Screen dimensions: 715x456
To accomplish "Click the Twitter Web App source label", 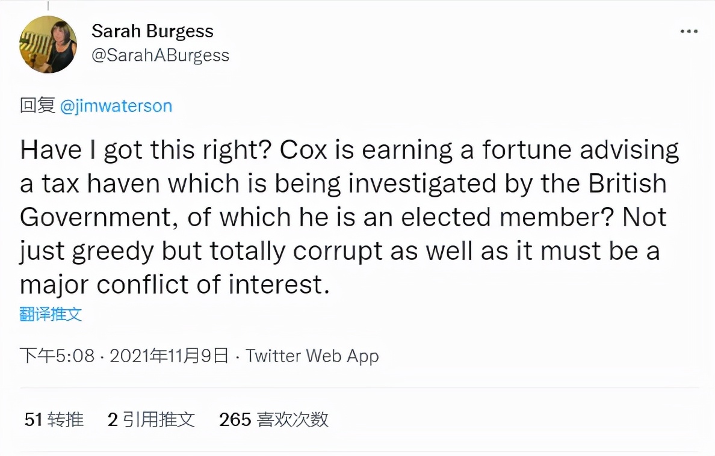I will click(x=312, y=356).
